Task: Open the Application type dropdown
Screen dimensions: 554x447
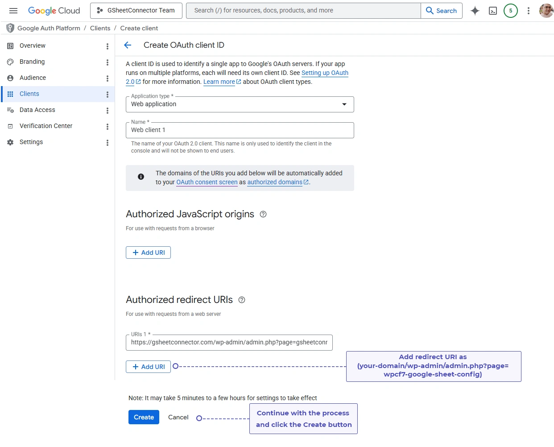Action: [x=240, y=104]
